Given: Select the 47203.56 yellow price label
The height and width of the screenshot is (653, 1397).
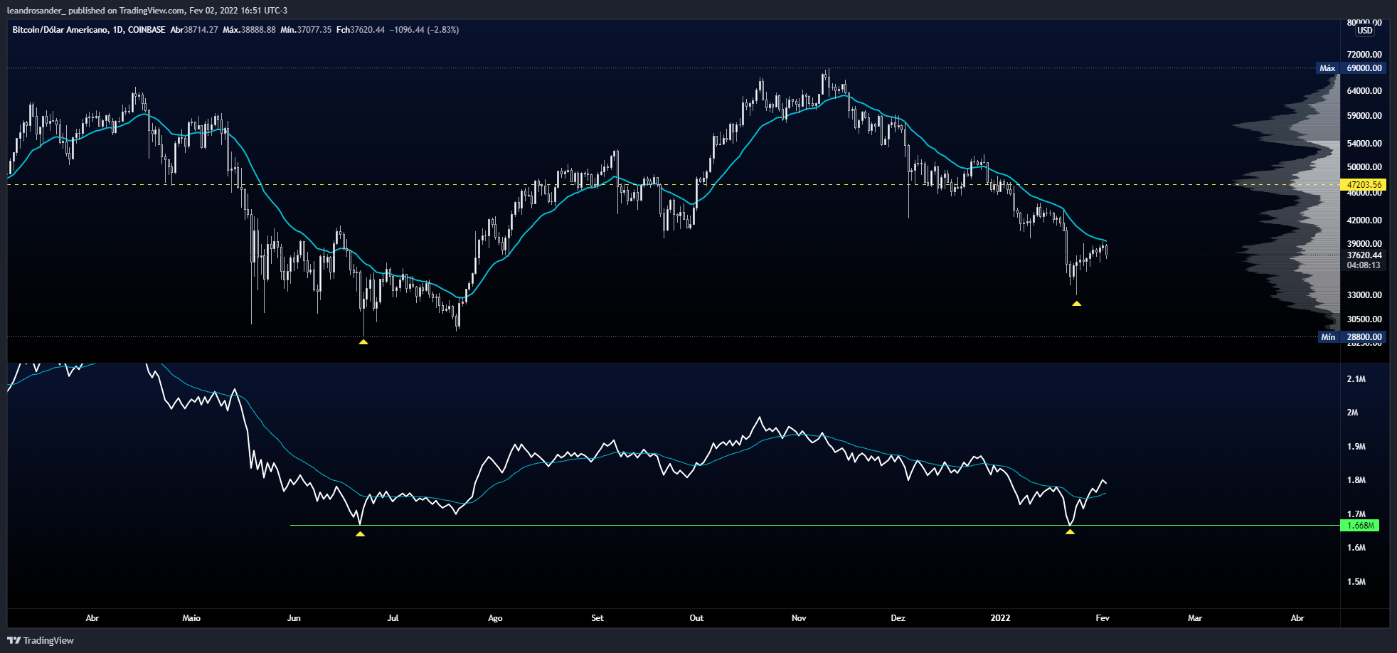Looking at the screenshot, I should click(x=1363, y=185).
